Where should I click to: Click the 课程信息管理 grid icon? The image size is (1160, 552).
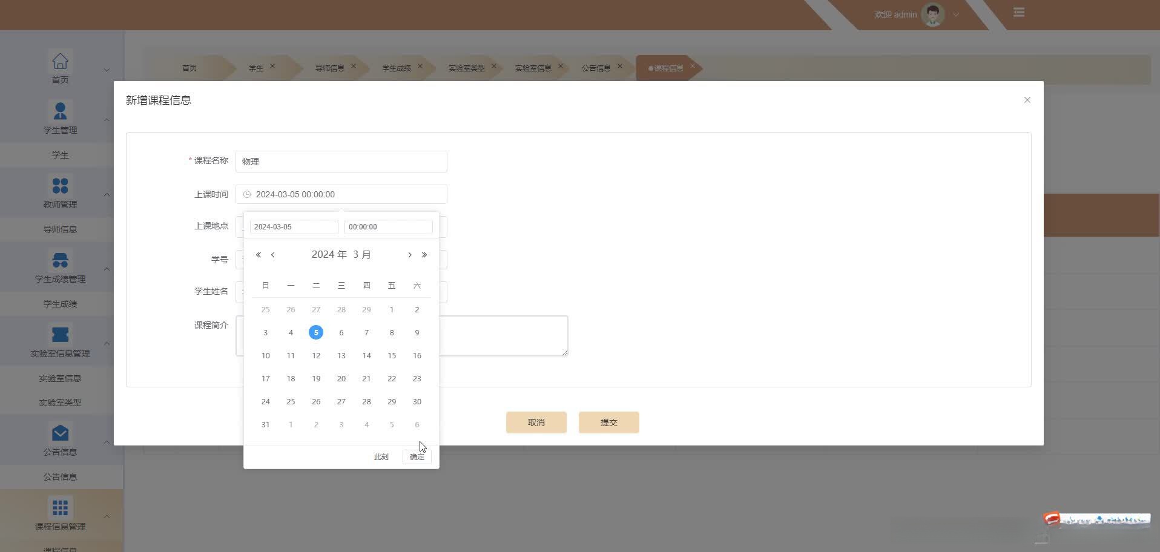click(60, 508)
